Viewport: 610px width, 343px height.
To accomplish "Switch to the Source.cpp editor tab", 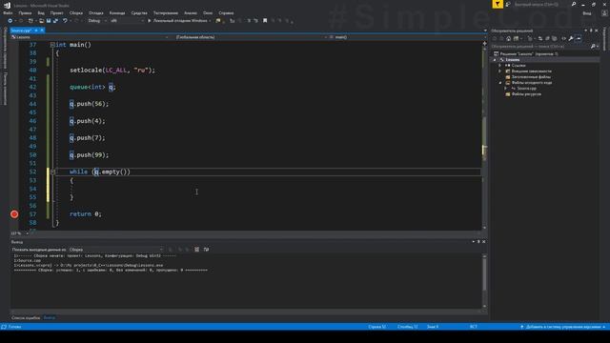I will tap(21, 30).
